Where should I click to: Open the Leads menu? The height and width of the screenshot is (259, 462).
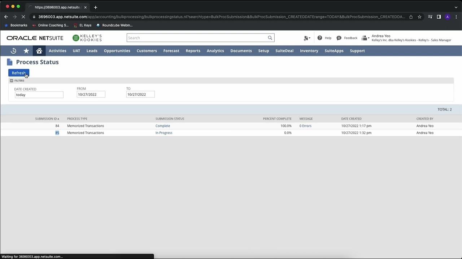[92, 51]
